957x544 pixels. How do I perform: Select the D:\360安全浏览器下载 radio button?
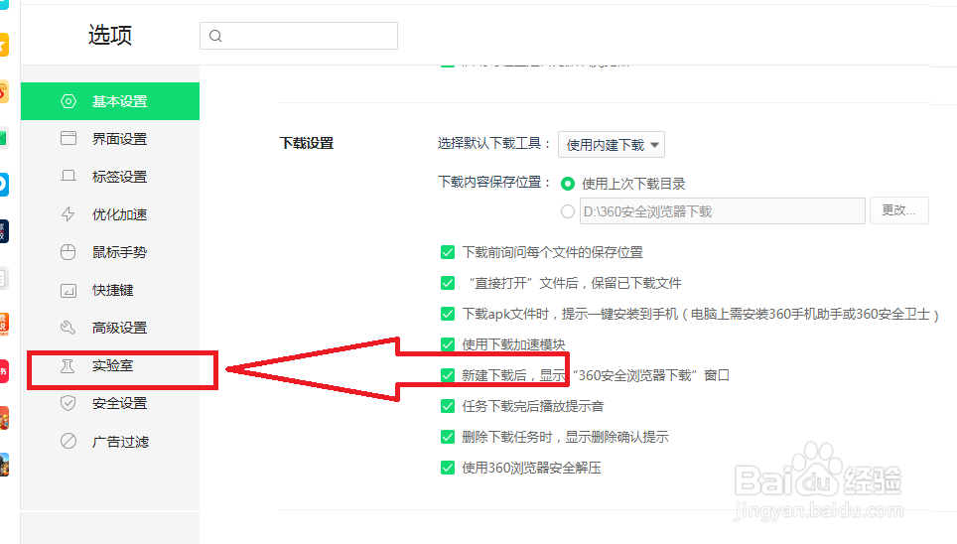point(568,211)
